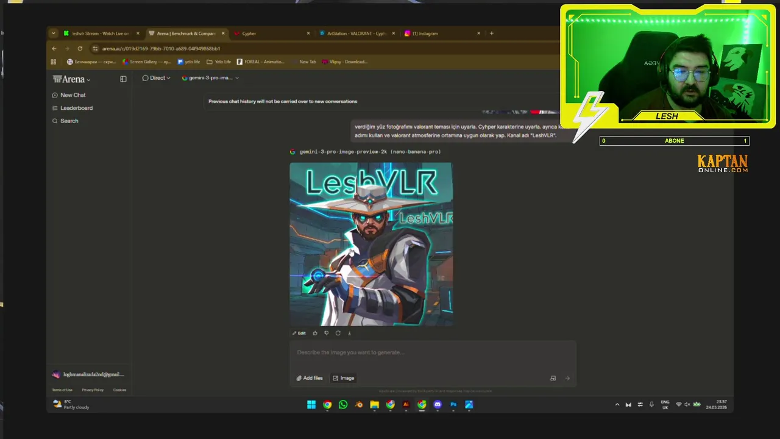Screen dimensions: 780x439
Task: Open the Terms of Use link
Action: click(x=62, y=390)
